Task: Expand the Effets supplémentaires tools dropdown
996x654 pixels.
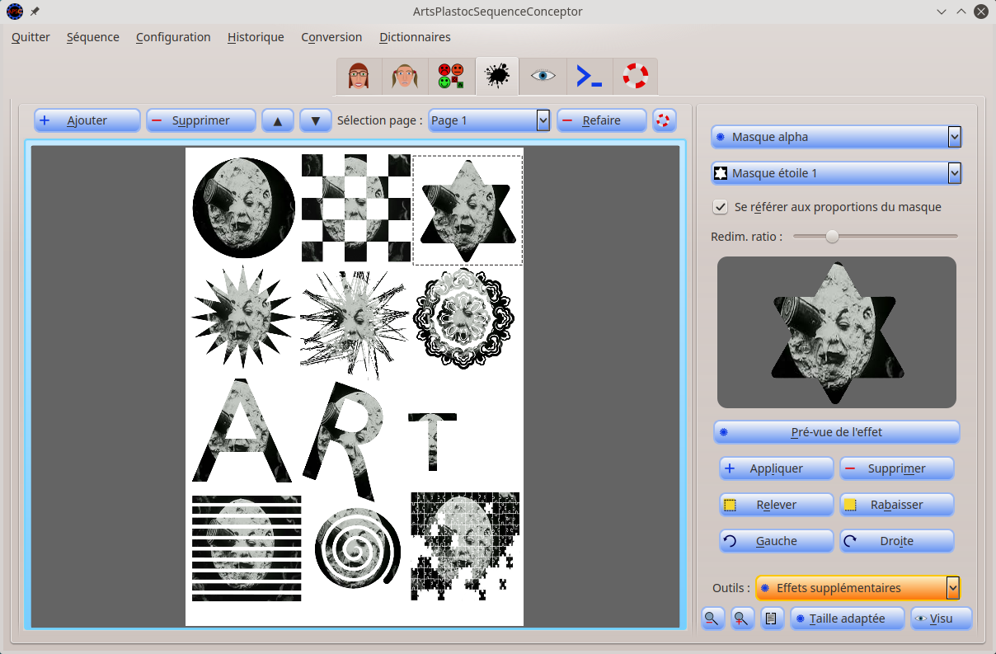Action: (858, 588)
